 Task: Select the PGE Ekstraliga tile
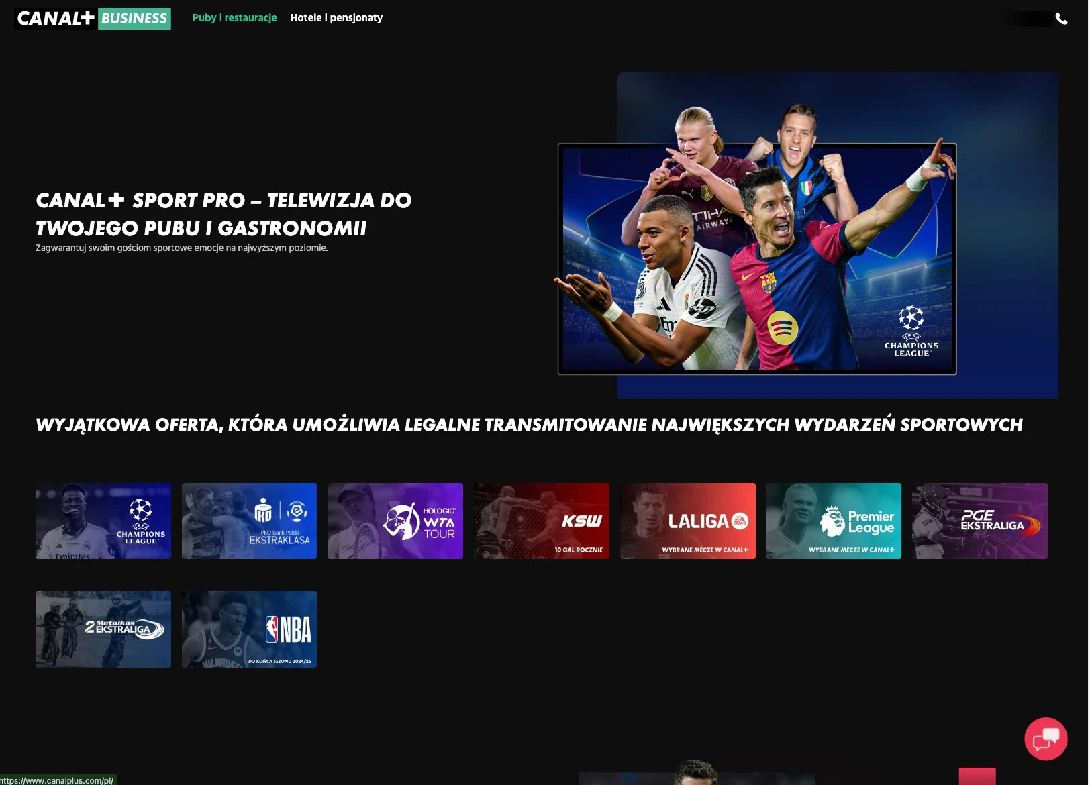tap(980, 521)
